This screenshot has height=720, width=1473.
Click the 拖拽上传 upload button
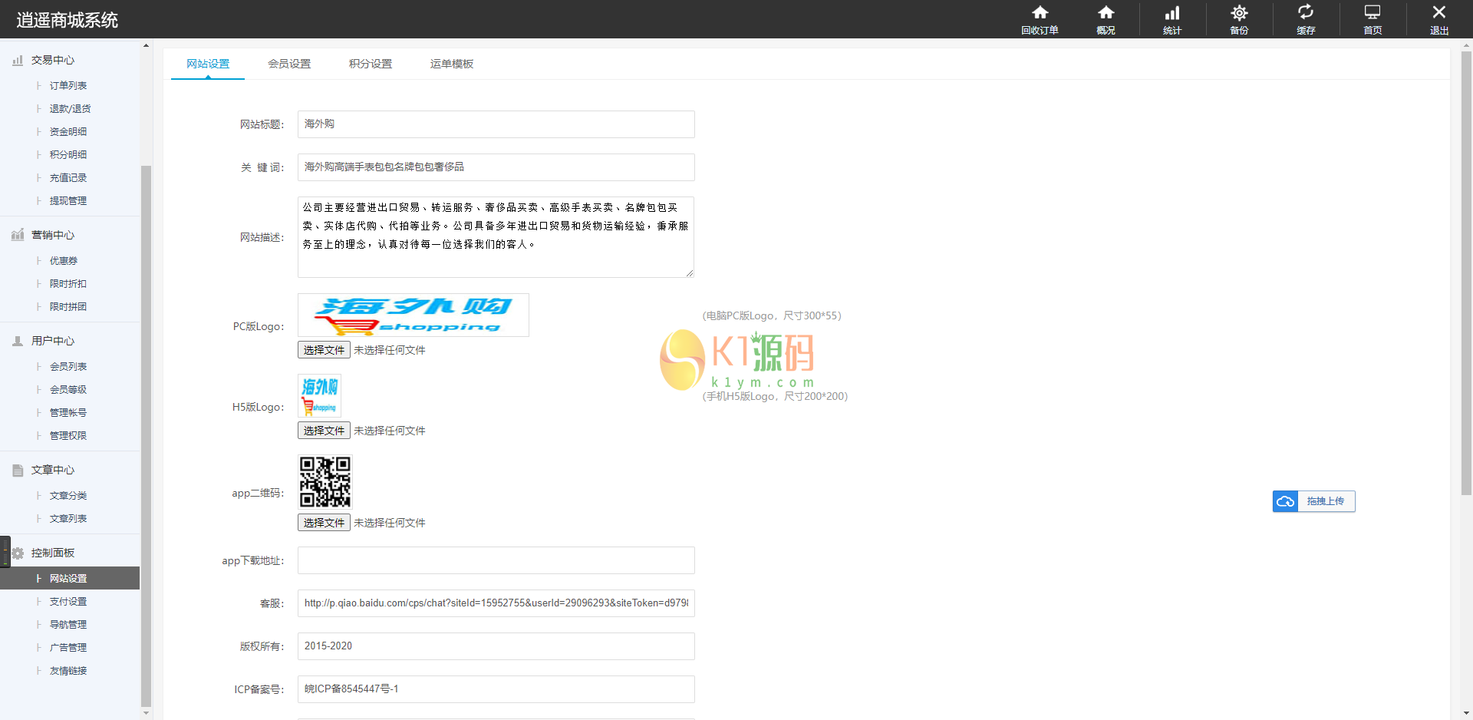(1314, 501)
